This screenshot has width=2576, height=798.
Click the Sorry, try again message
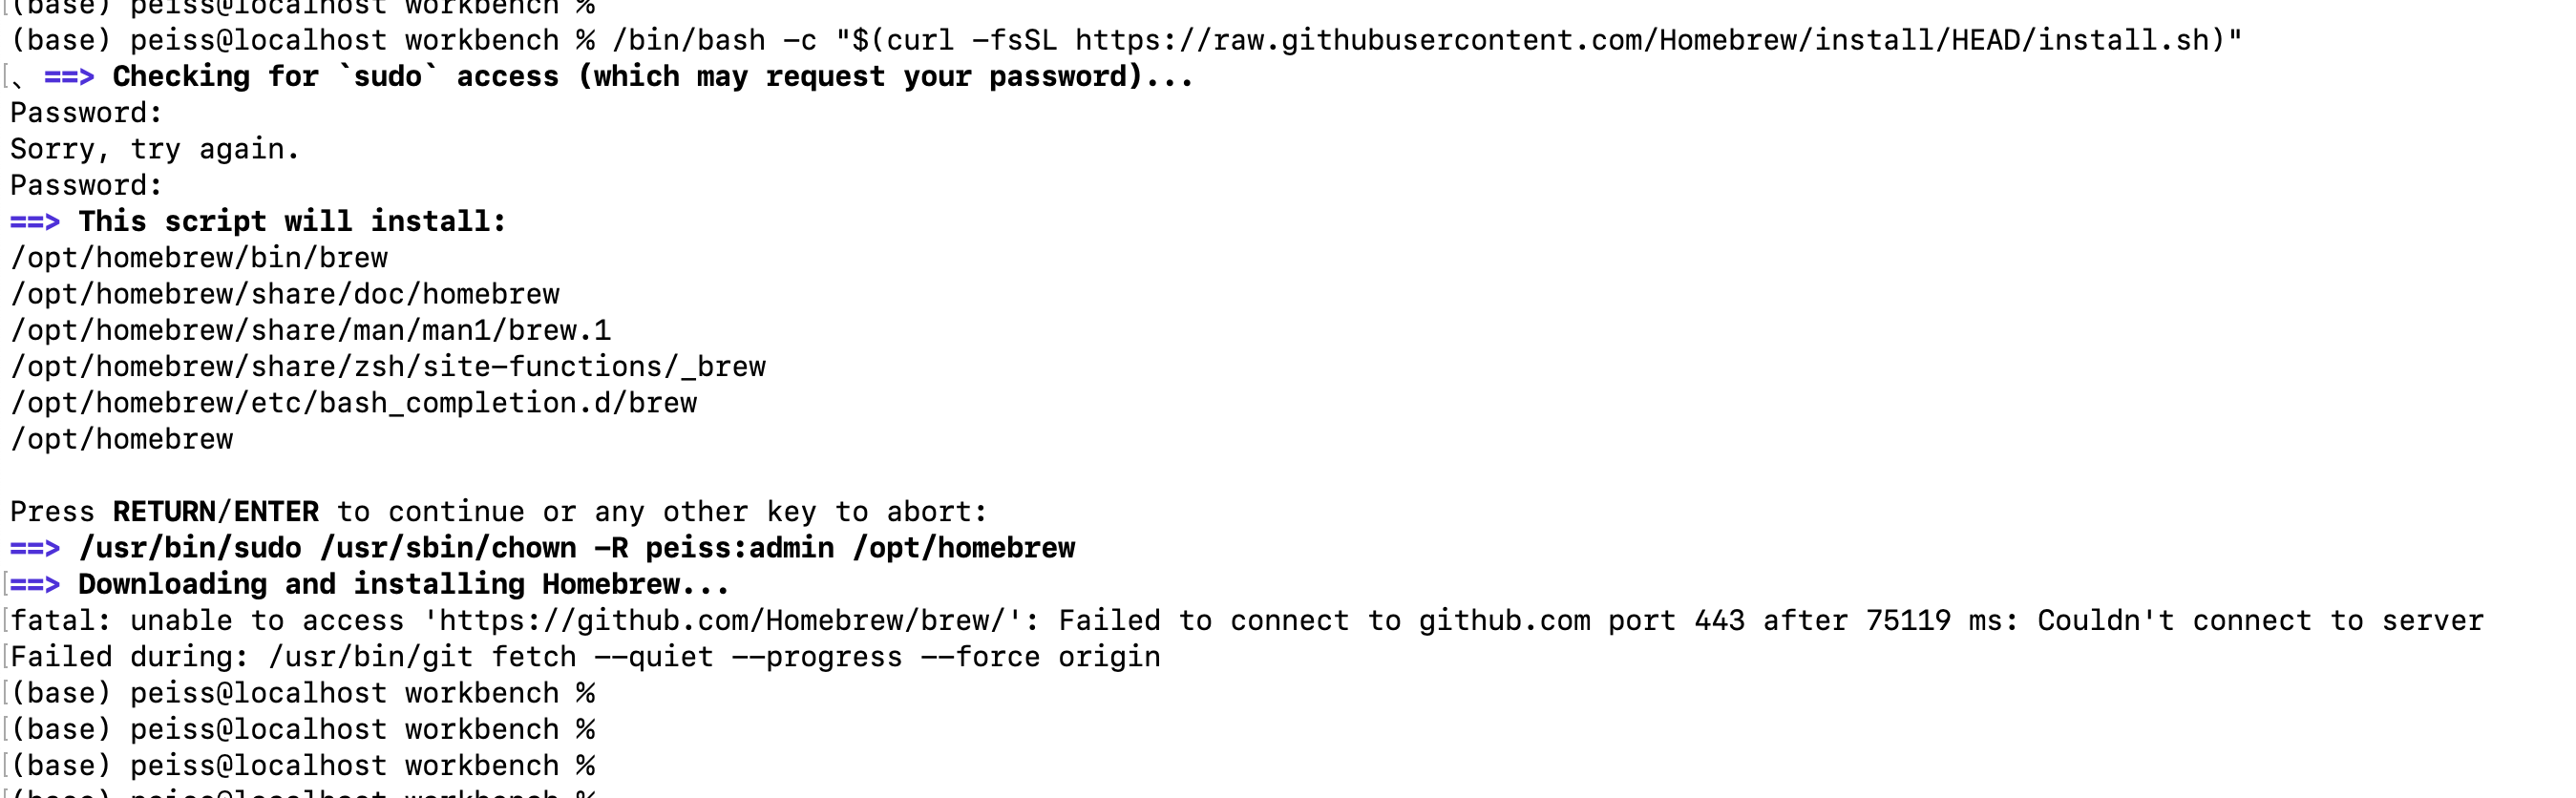point(155,149)
